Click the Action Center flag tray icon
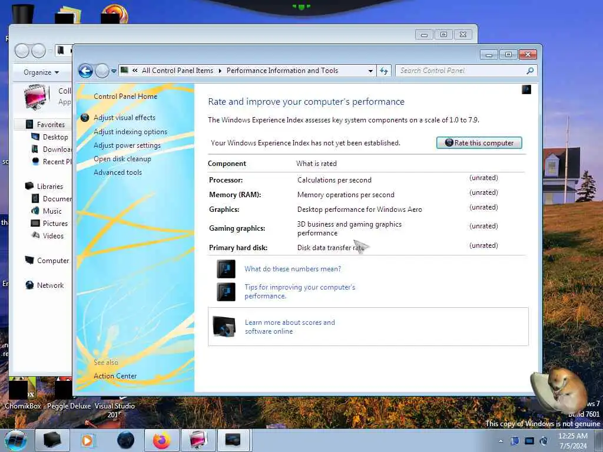The height and width of the screenshot is (452, 603). coord(515,441)
